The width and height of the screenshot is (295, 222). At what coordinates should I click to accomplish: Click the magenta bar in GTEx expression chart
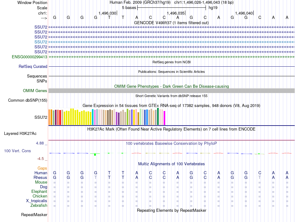165,118
